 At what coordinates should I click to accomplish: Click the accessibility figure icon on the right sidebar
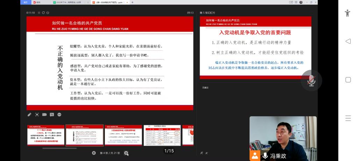(348, 13)
